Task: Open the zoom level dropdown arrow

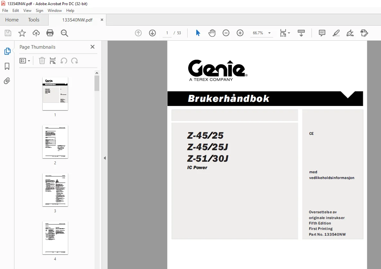Action: point(269,33)
